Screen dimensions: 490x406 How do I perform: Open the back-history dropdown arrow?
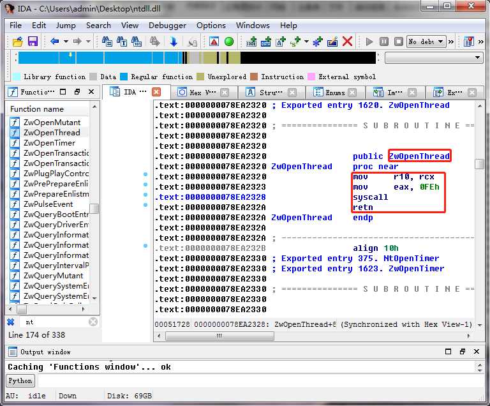(x=66, y=41)
